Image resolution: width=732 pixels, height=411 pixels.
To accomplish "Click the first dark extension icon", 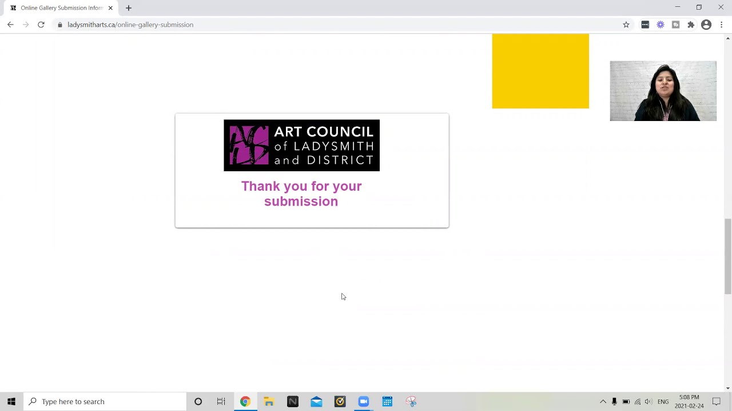I will (x=645, y=25).
